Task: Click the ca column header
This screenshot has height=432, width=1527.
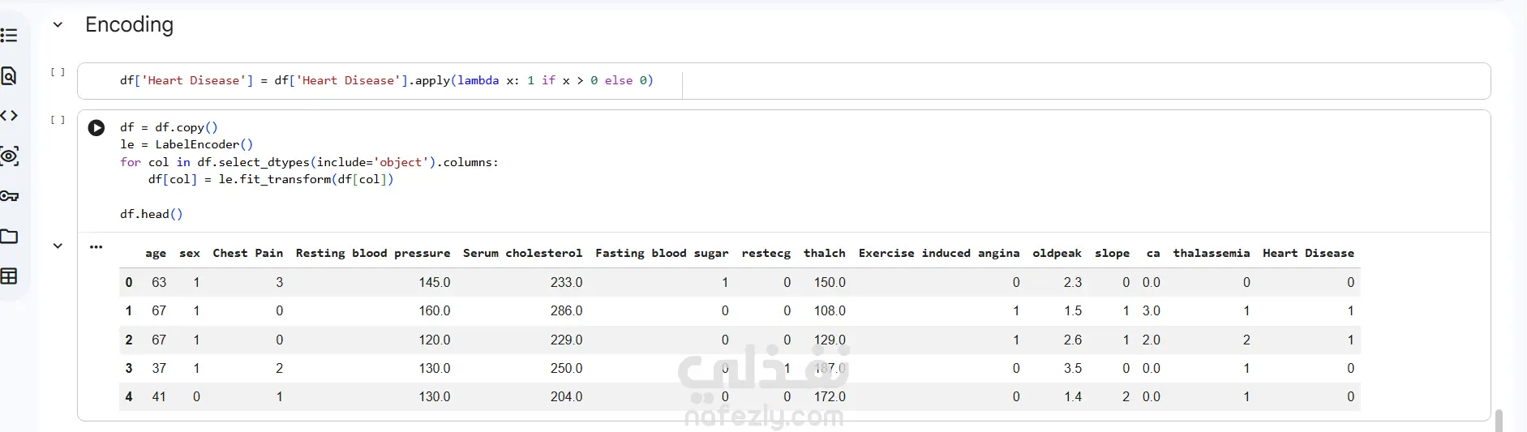Action: pos(1153,254)
